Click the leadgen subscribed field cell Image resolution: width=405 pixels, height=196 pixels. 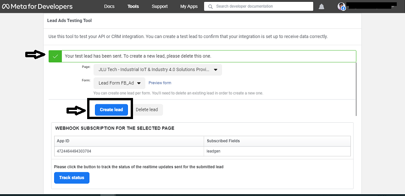(215, 151)
